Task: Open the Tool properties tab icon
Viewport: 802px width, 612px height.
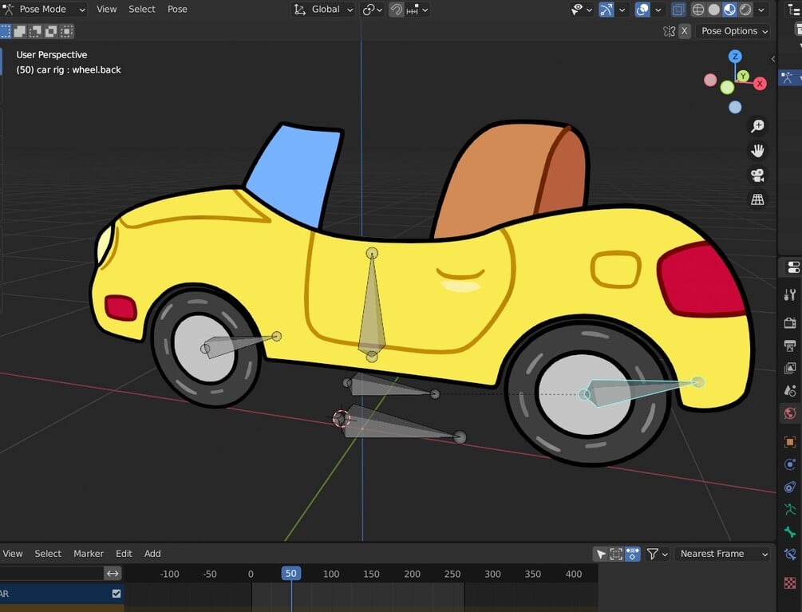Action: point(790,294)
